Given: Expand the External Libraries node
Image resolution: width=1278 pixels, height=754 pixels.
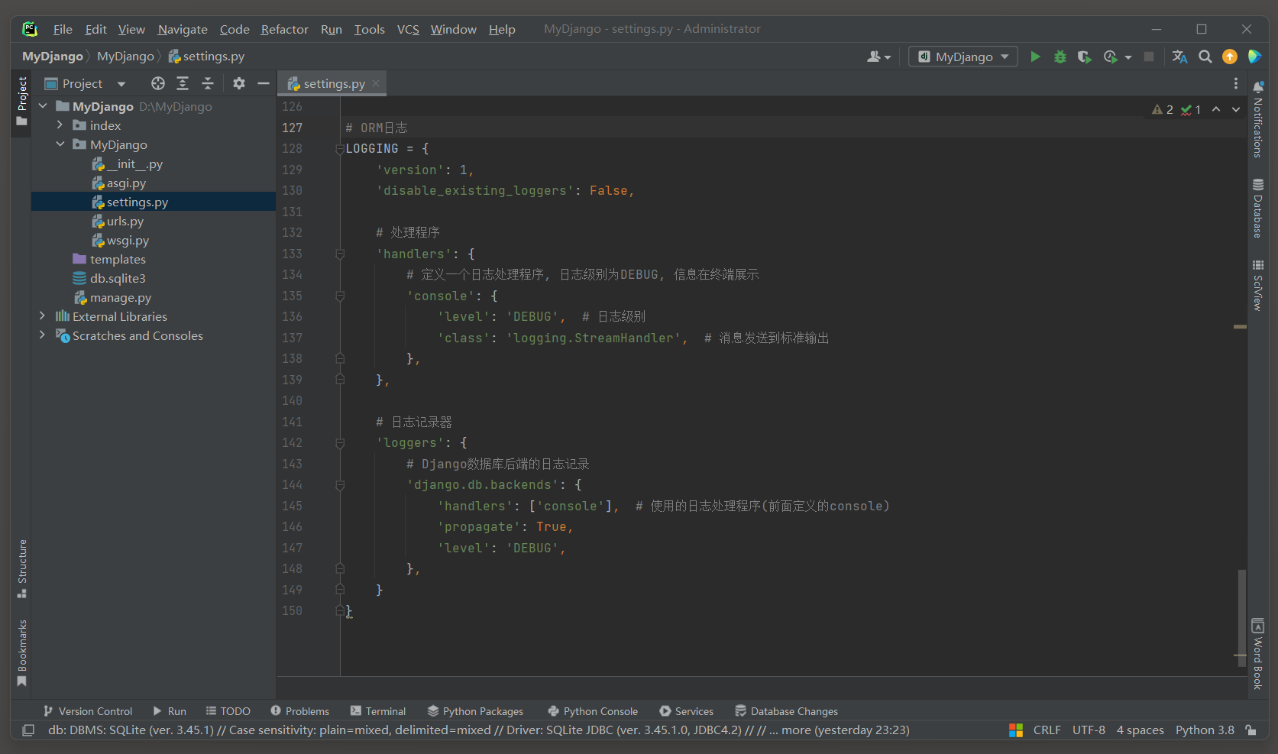Looking at the screenshot, I should (43, 316).
